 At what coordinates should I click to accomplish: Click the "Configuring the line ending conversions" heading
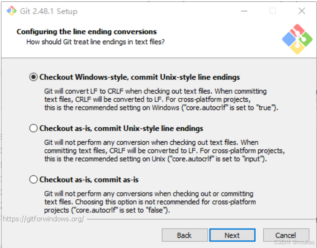[87, 32]
